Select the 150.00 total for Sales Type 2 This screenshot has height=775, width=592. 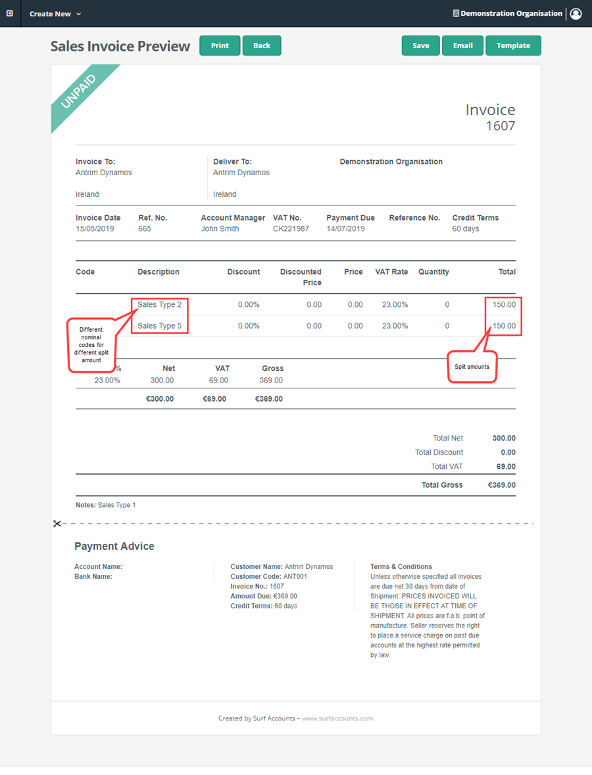click(504, 304)
